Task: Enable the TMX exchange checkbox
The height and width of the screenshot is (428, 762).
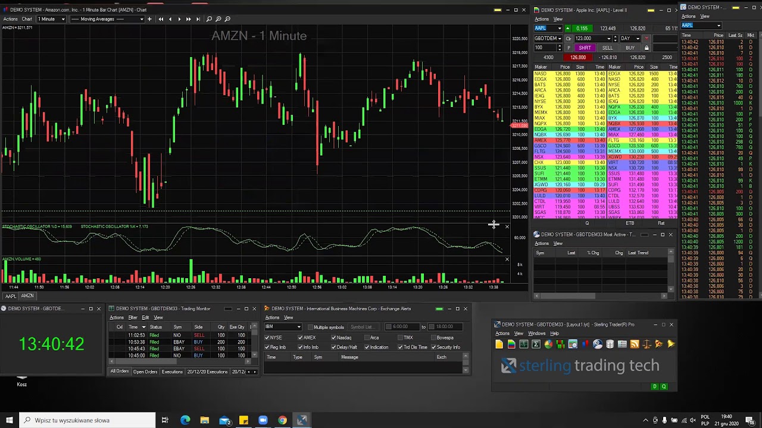Action: coord(401,338)
